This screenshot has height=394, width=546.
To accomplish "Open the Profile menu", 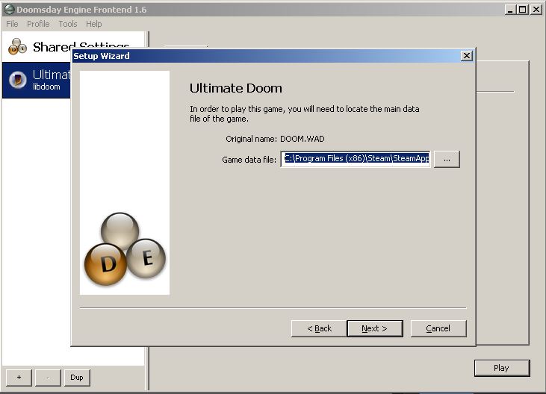I will [38, 24].
